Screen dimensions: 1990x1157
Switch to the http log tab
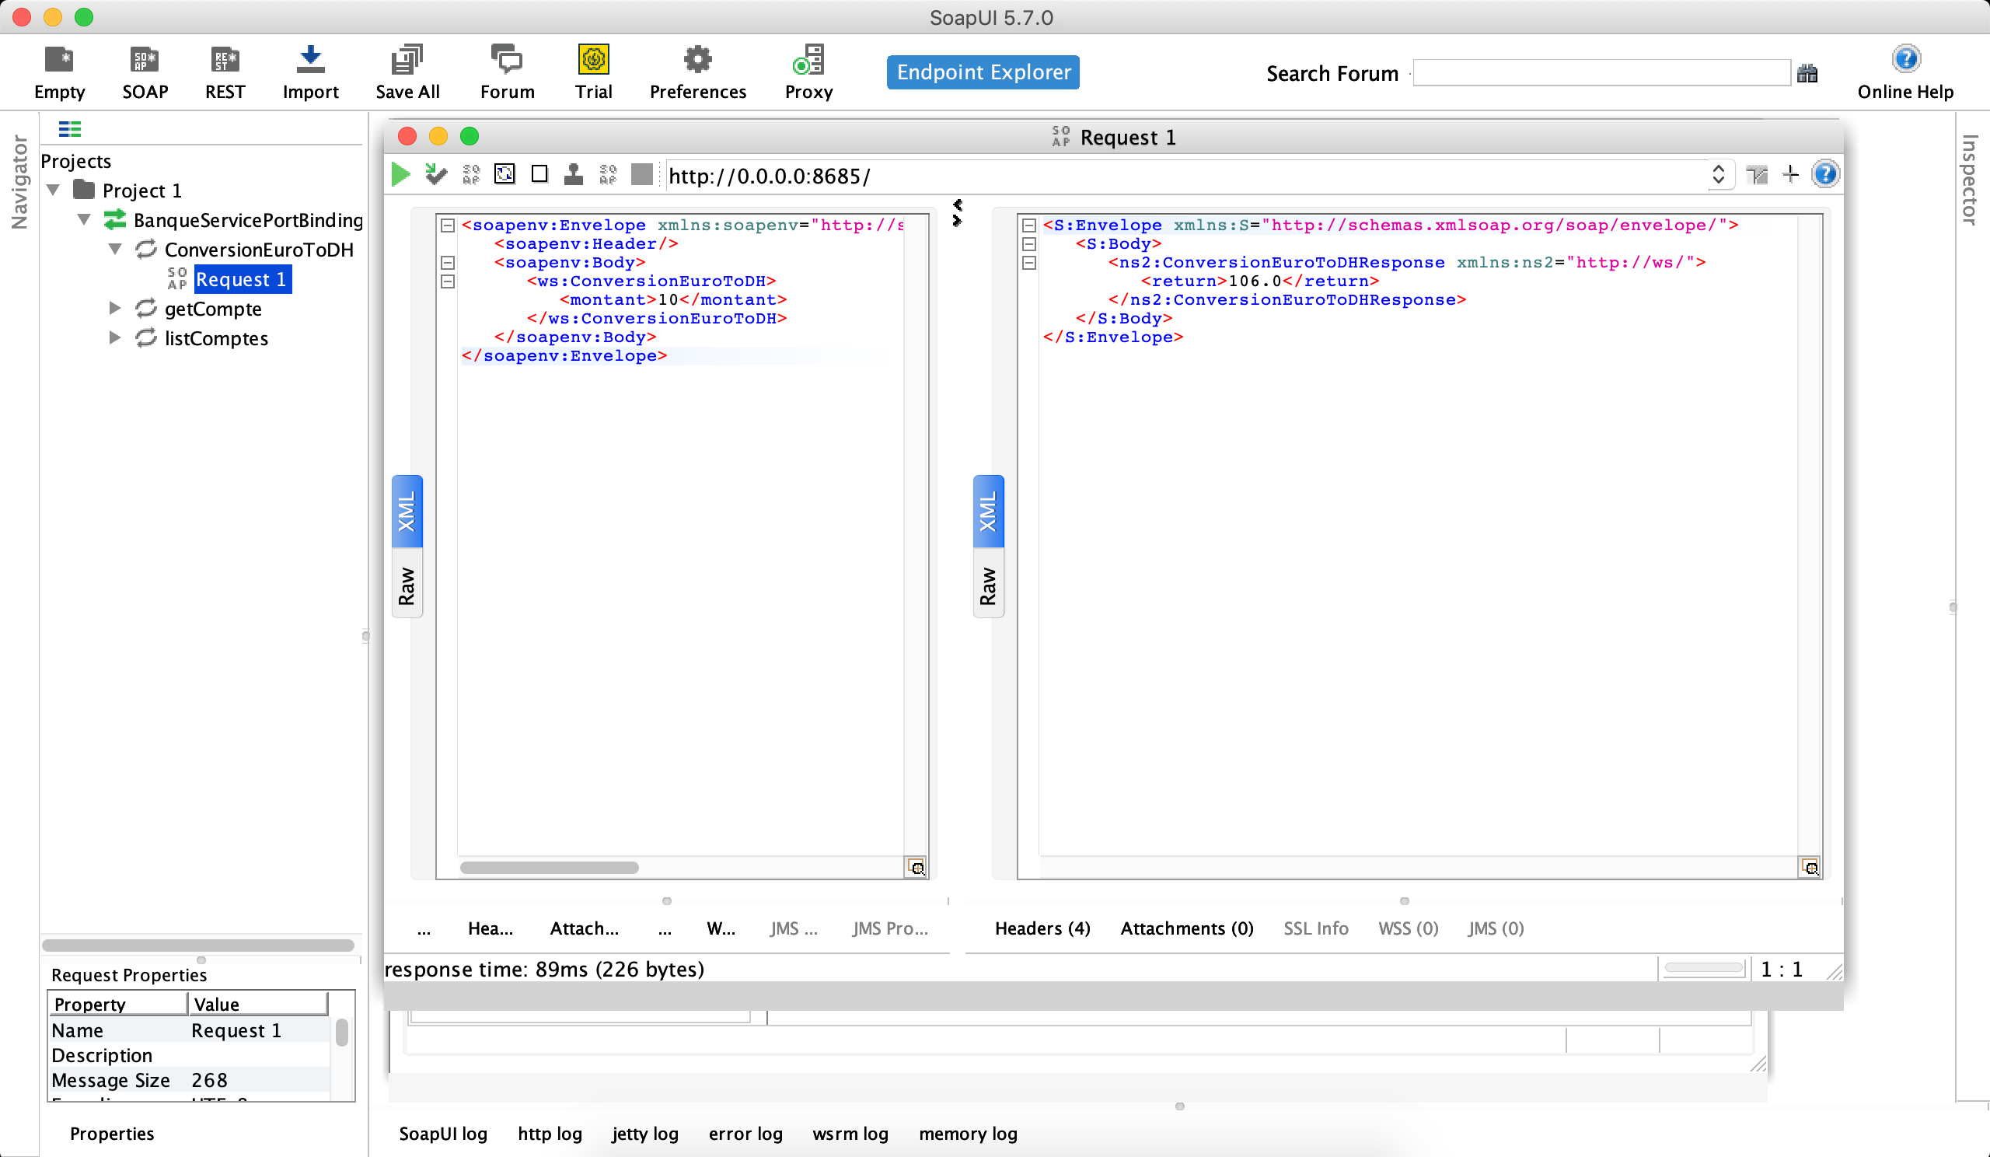[550, 1134]
